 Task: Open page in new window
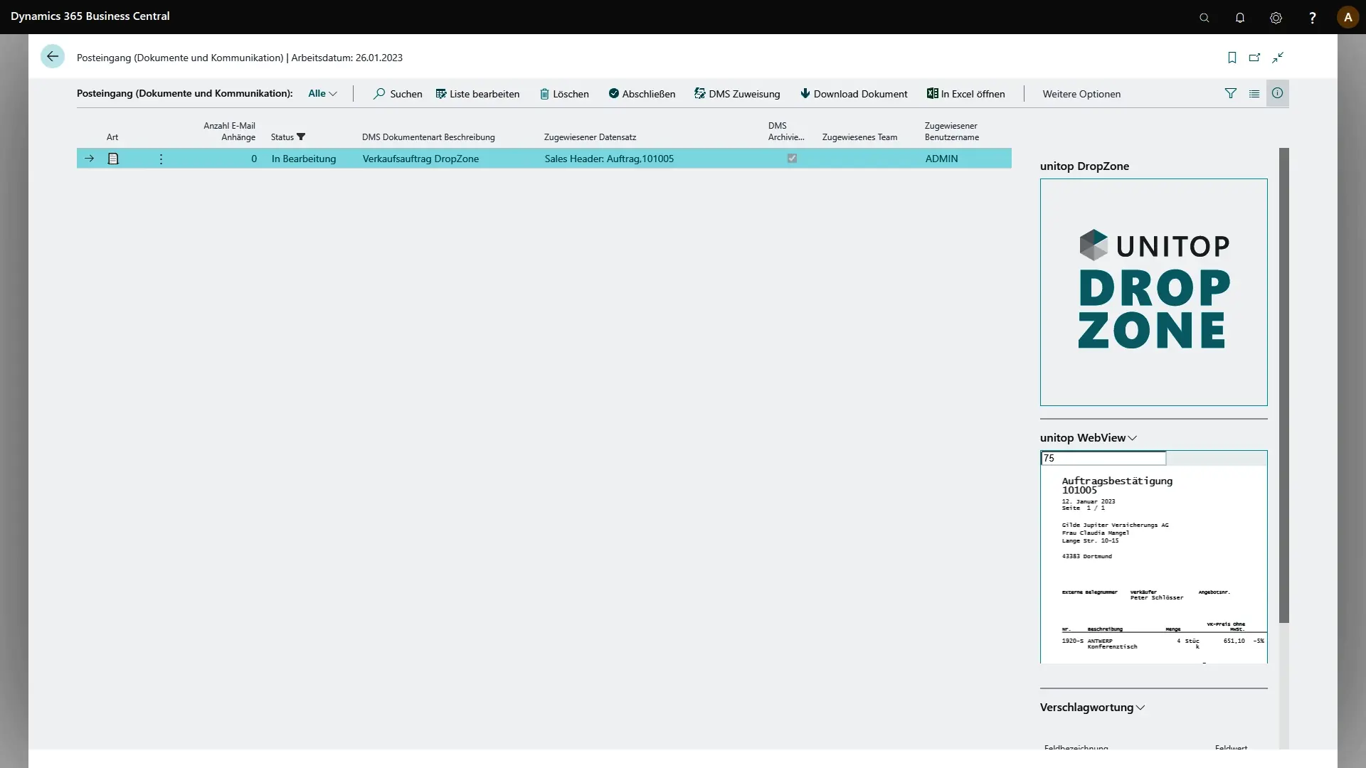coord(1255,58)
